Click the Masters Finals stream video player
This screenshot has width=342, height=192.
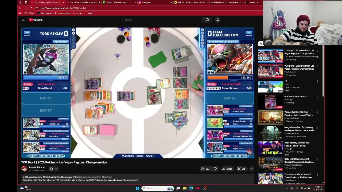pyautogui.click(x=138, y=93)
